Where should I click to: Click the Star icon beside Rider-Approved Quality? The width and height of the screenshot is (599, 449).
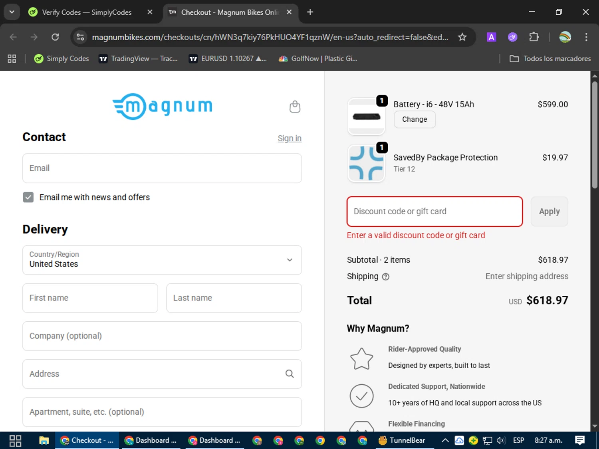coord(361,359)
